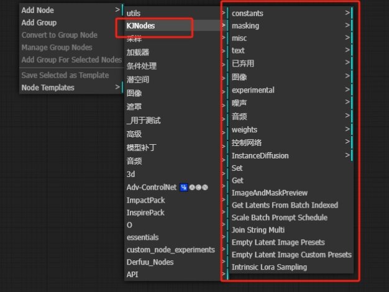Viewport: 389px width, 292px height.
Task: Click the arrow beside Node Templates
Action: 117,87
